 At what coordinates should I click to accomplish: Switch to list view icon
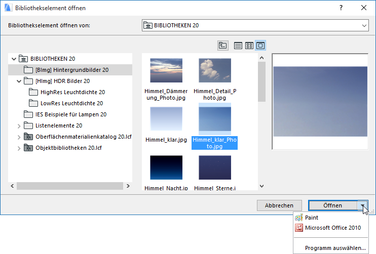pyautogui.click(x=238, y=46)
